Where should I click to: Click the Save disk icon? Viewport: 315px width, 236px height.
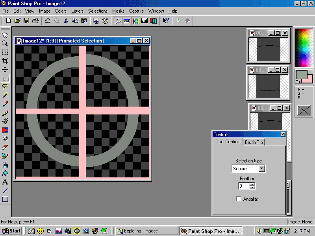pos(26,20)
